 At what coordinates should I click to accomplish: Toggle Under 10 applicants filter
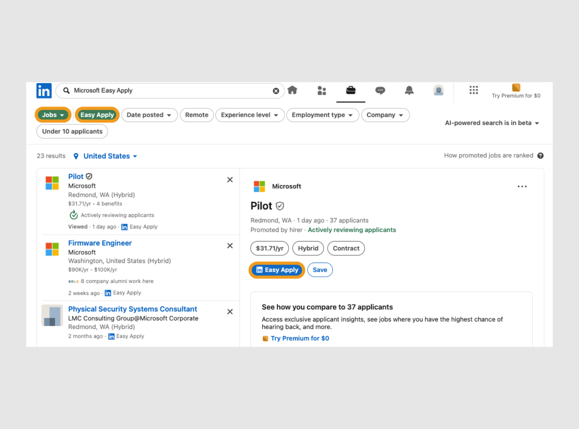(x=72, y=131)
